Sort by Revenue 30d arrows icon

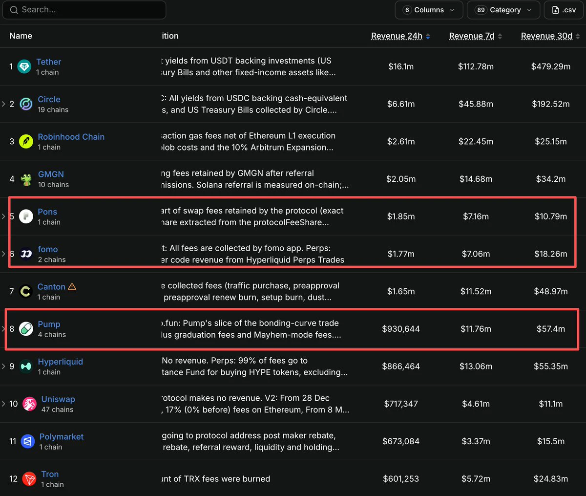[578, 36]
